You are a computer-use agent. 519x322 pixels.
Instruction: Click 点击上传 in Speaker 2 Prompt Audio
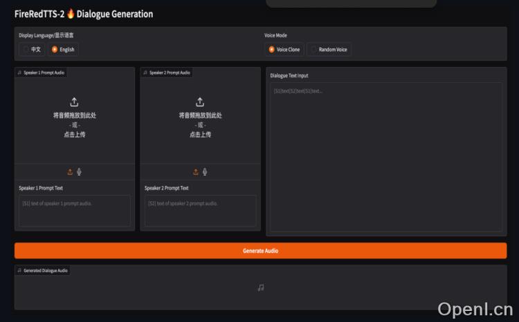pos(200,135)
